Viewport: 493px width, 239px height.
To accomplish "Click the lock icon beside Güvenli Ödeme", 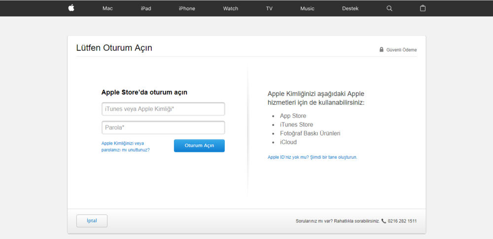I will [382, 50].
